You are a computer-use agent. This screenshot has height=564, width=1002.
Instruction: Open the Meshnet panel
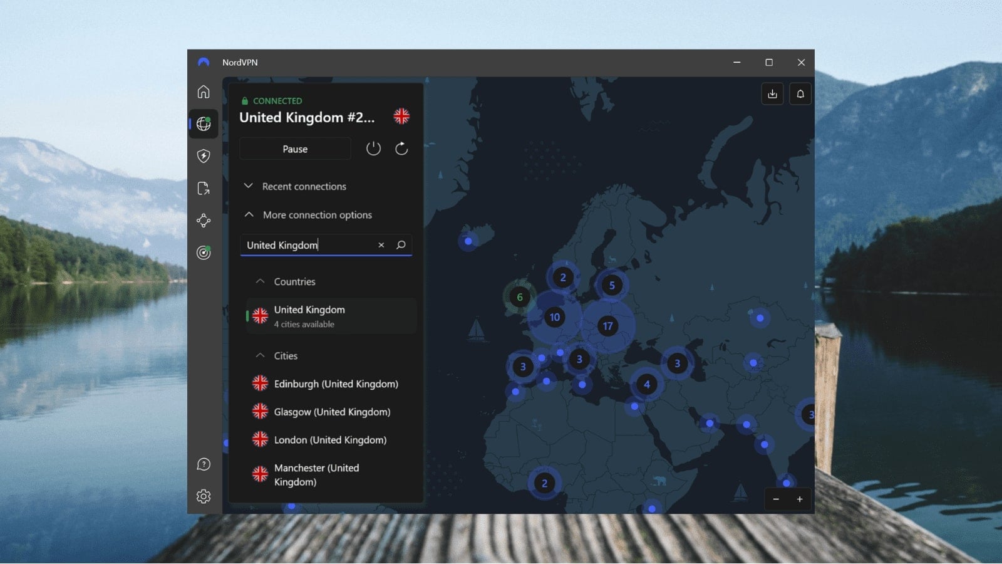(x=204, y=221)
